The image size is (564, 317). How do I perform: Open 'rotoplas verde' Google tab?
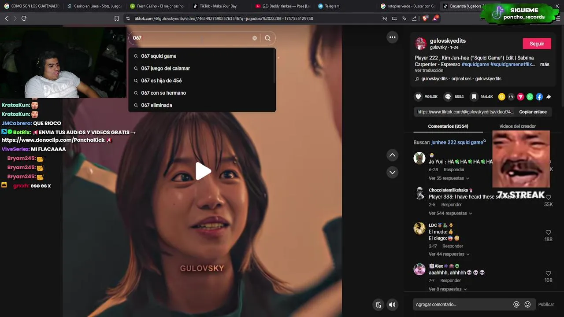tap(408, 6)
